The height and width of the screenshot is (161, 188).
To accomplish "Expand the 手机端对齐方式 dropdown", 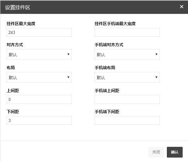I will click(127, 54).
